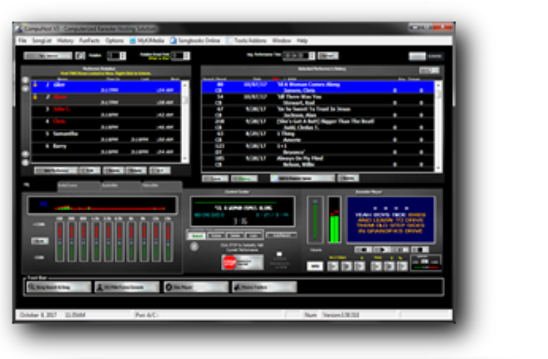Increase the Rotation Break Point stepper
This screenshot has width=548, height=359.
pos(187,53)
